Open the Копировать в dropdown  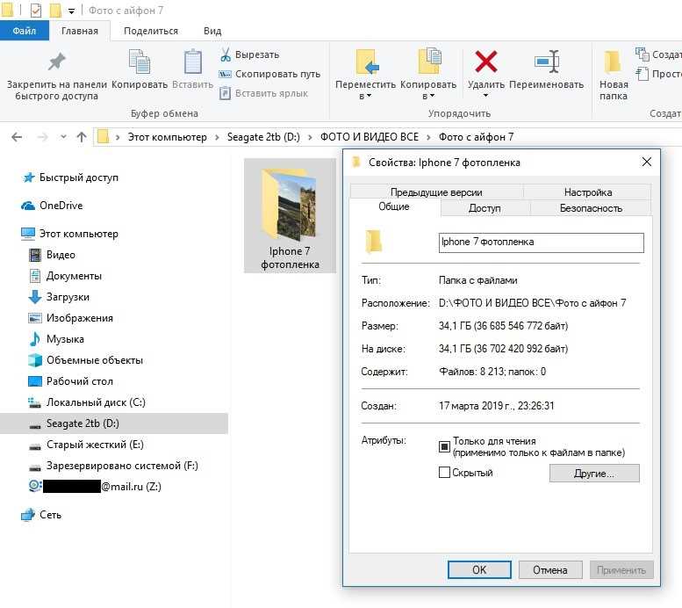[428, 97]
